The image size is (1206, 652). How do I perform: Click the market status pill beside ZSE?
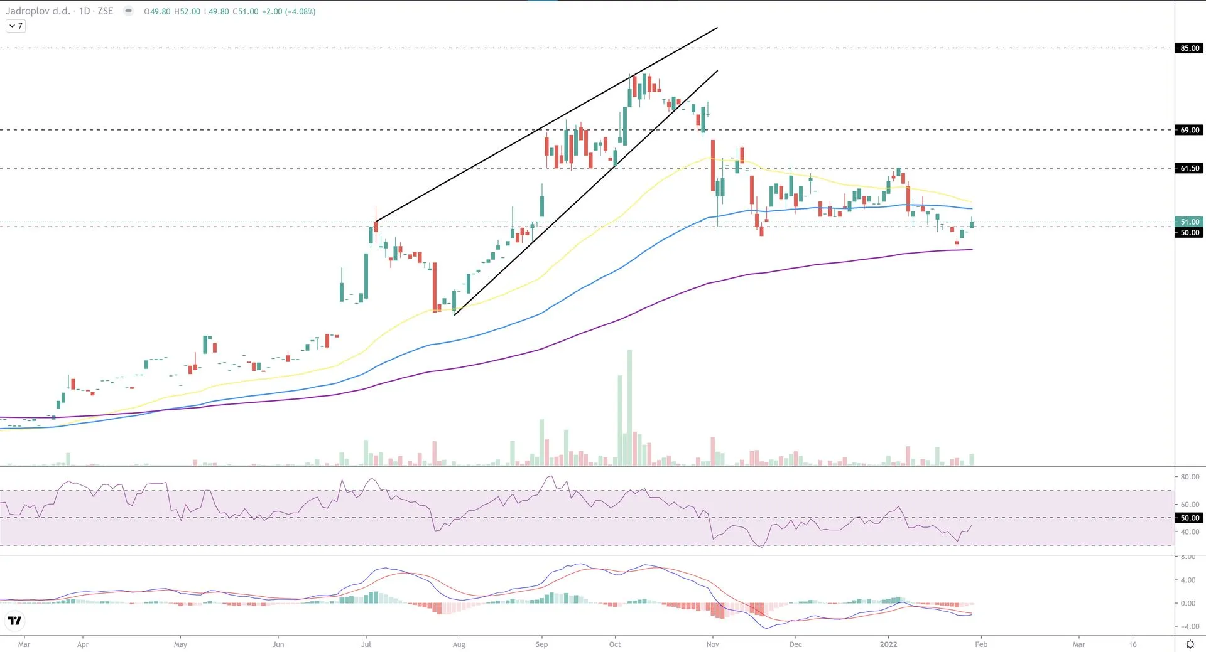(128, 11)
